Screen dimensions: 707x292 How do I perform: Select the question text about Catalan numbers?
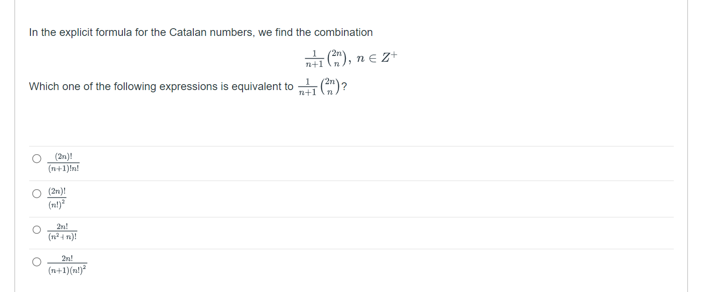[200, 32]
